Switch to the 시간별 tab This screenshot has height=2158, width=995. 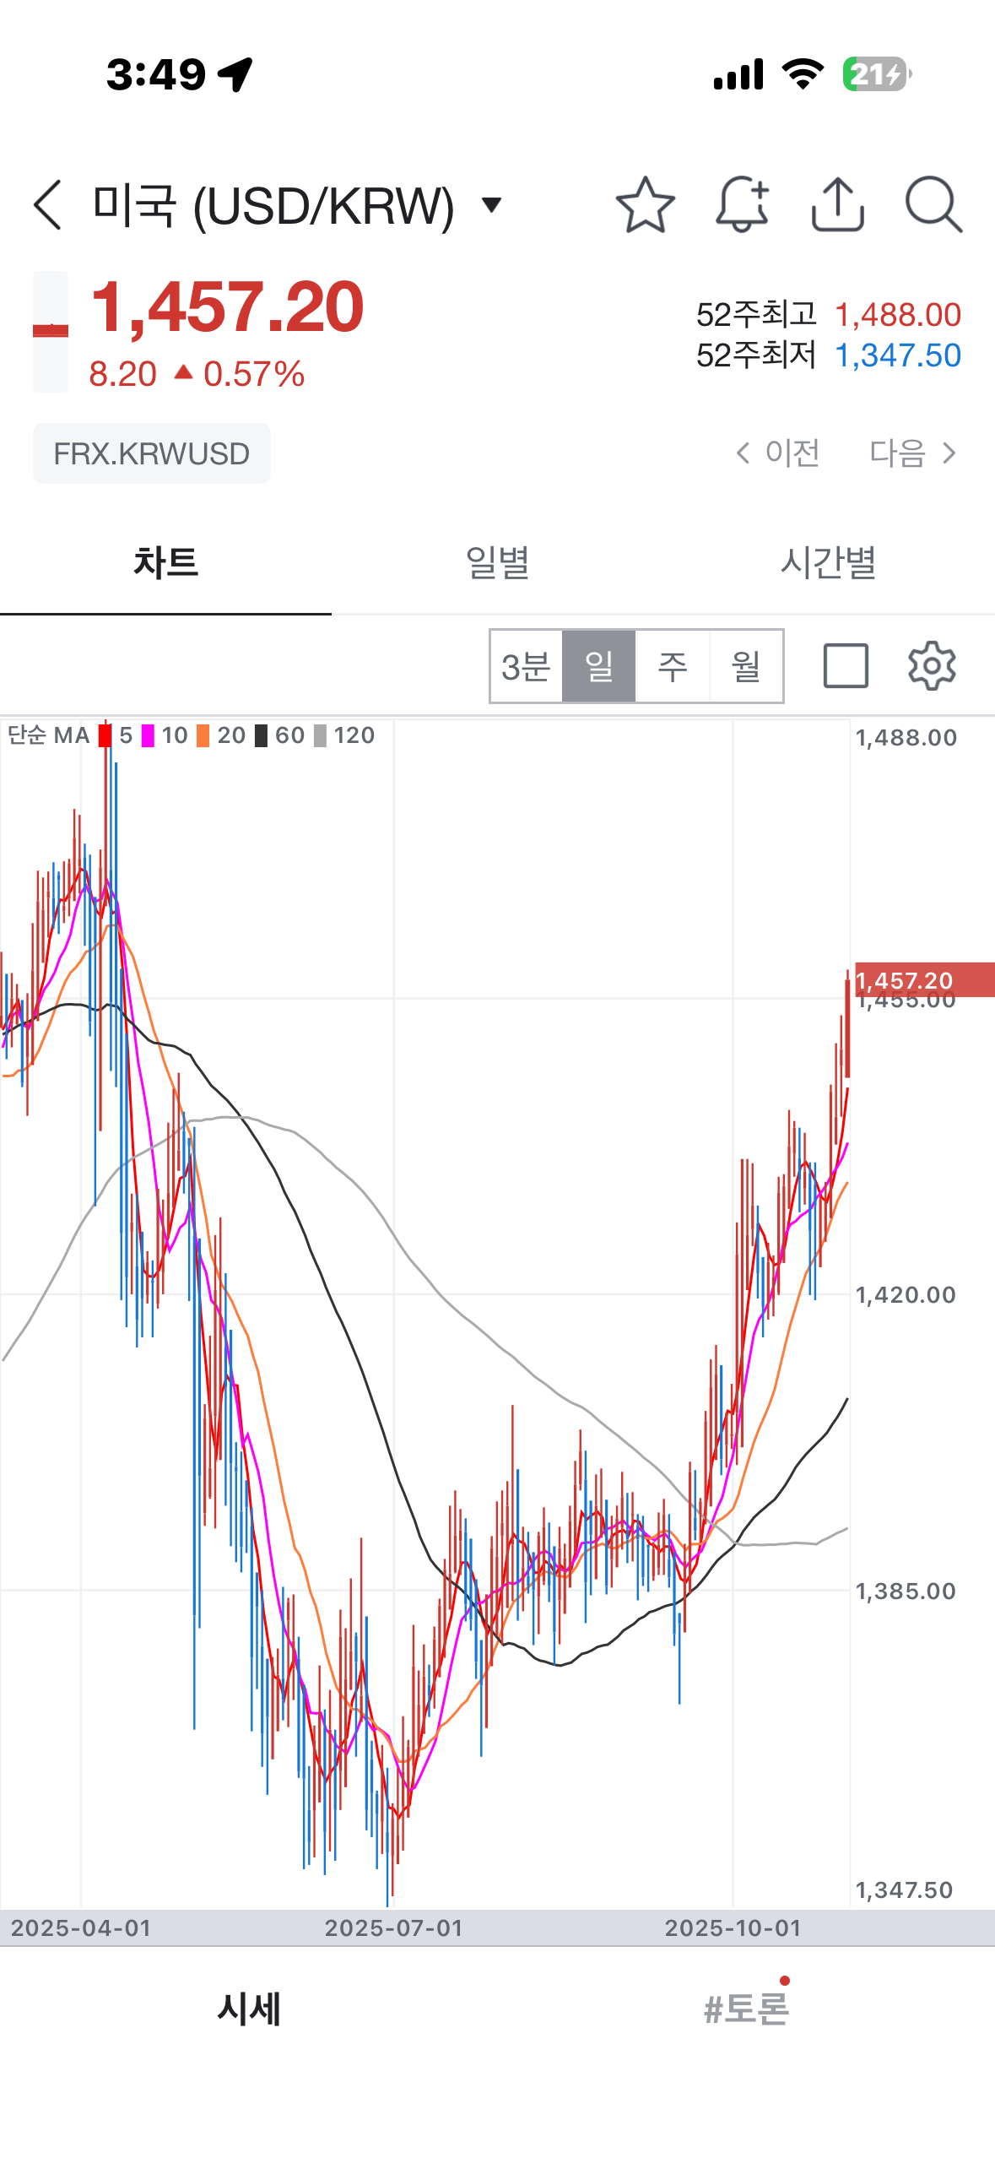828,562
